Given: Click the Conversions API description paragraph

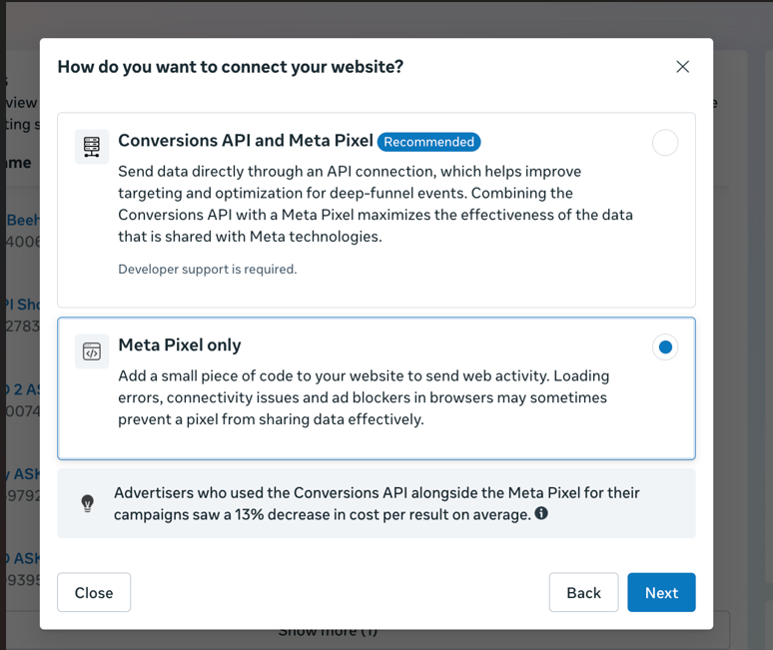Looking at the screenshot, I should [375, 204].
